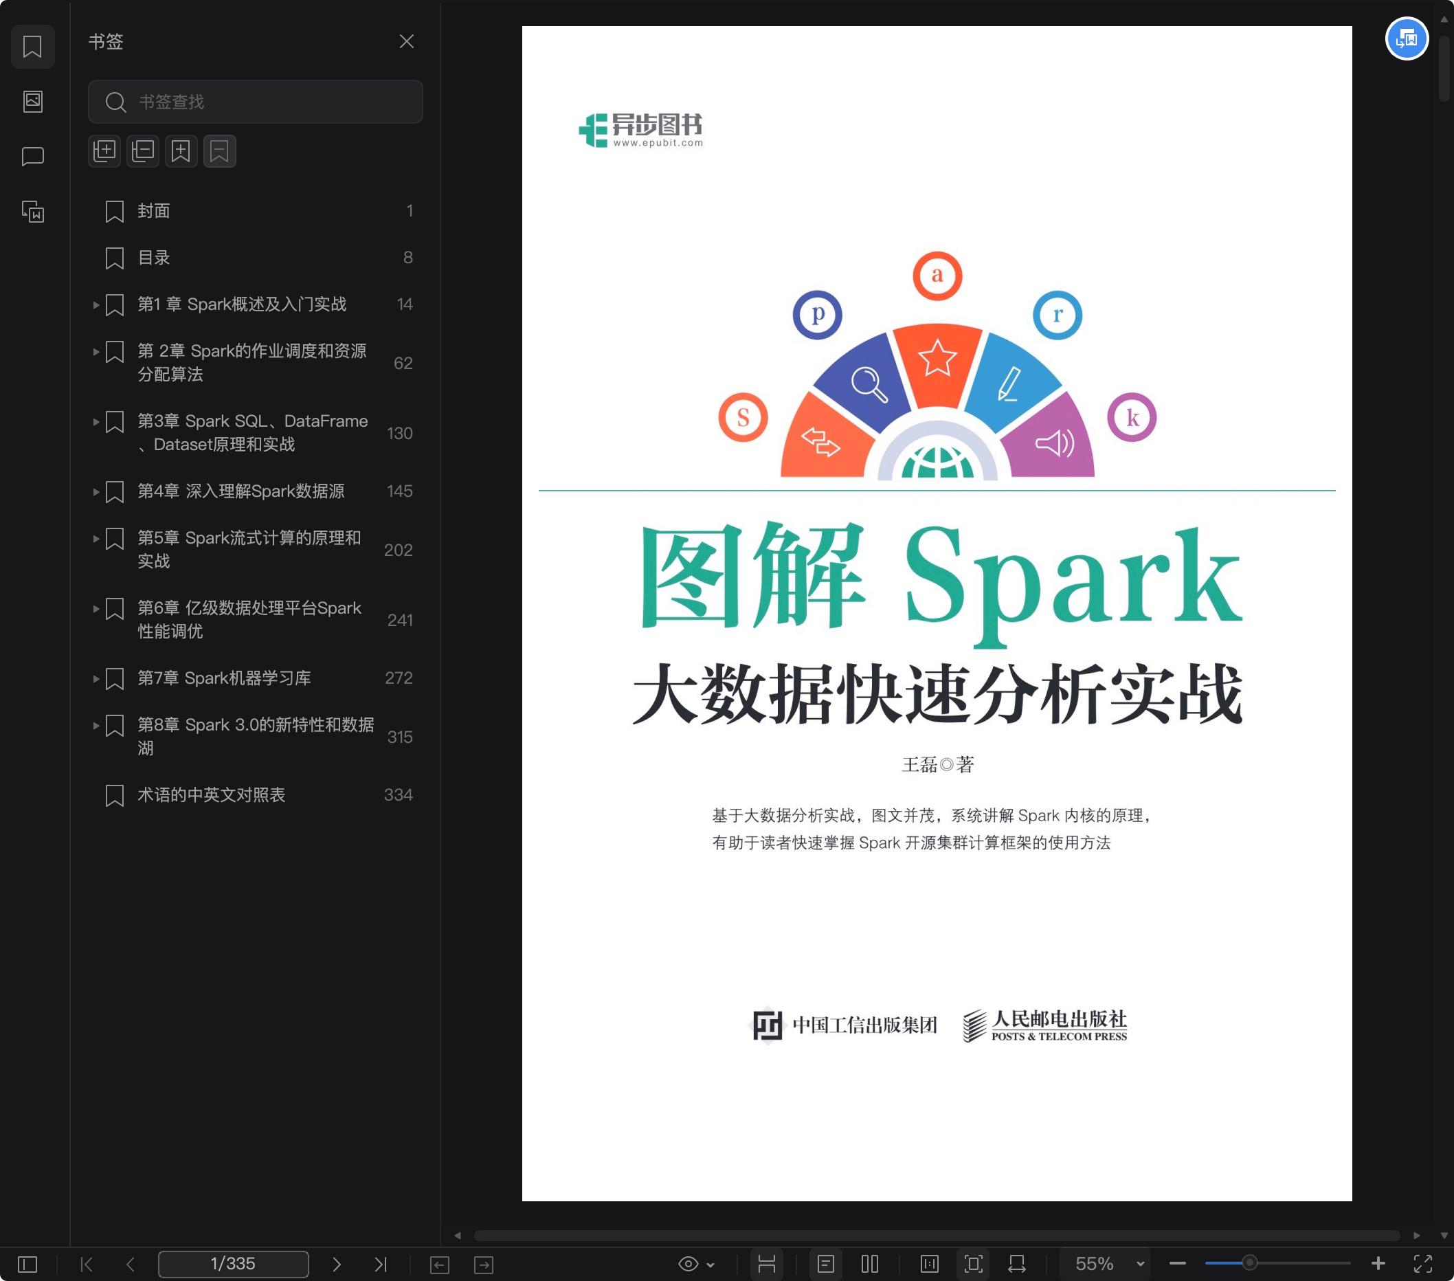Viewport: 1454px width, 1281px height.
Task: Click the zoom slider handle
Action: (1250, 1264)
